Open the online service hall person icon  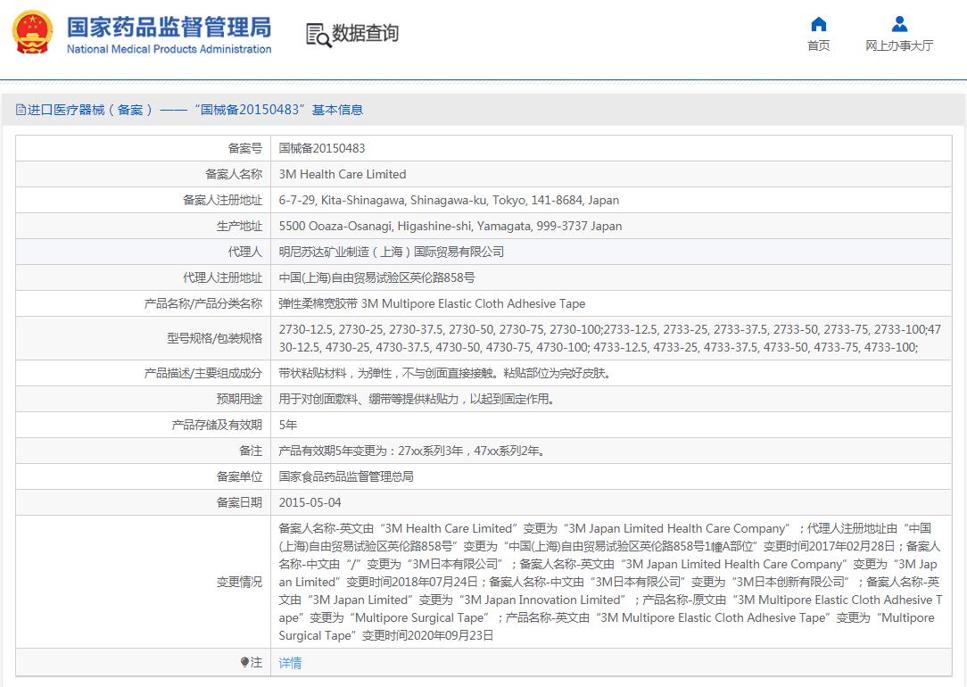coord(899,24)
